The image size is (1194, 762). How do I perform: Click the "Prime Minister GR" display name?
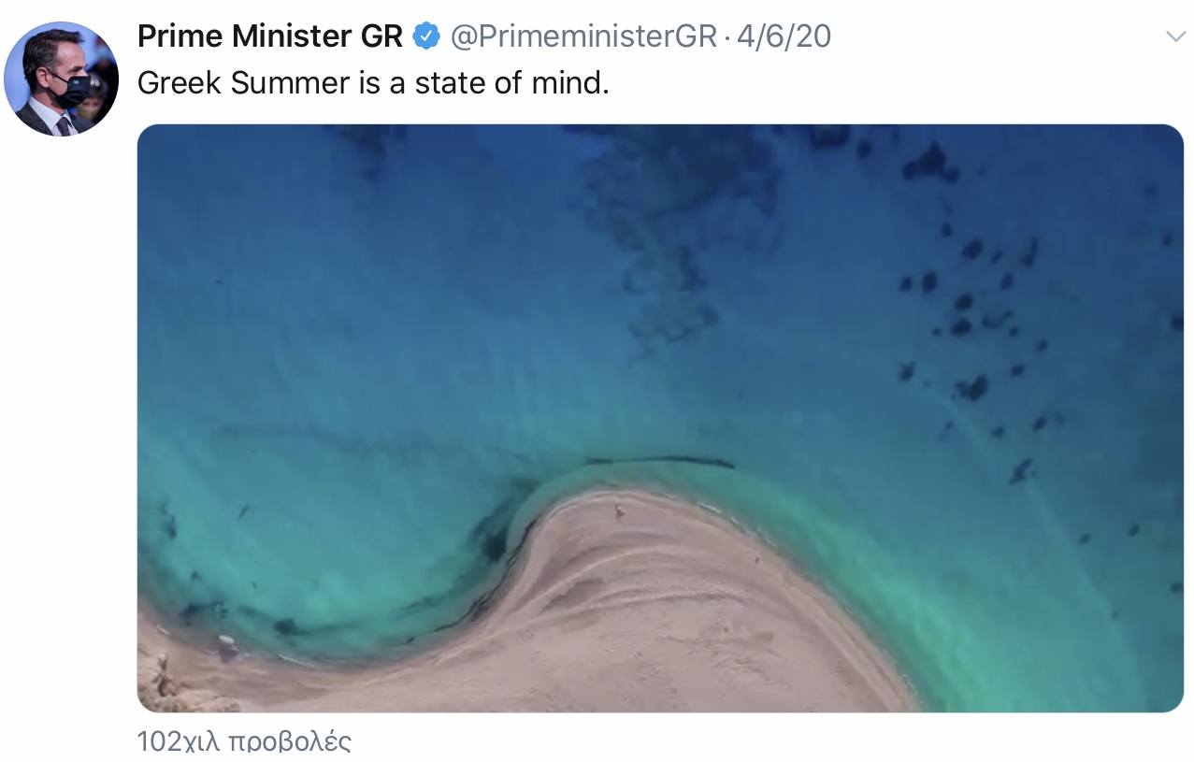pyautogui.click(x=270, y=36)
